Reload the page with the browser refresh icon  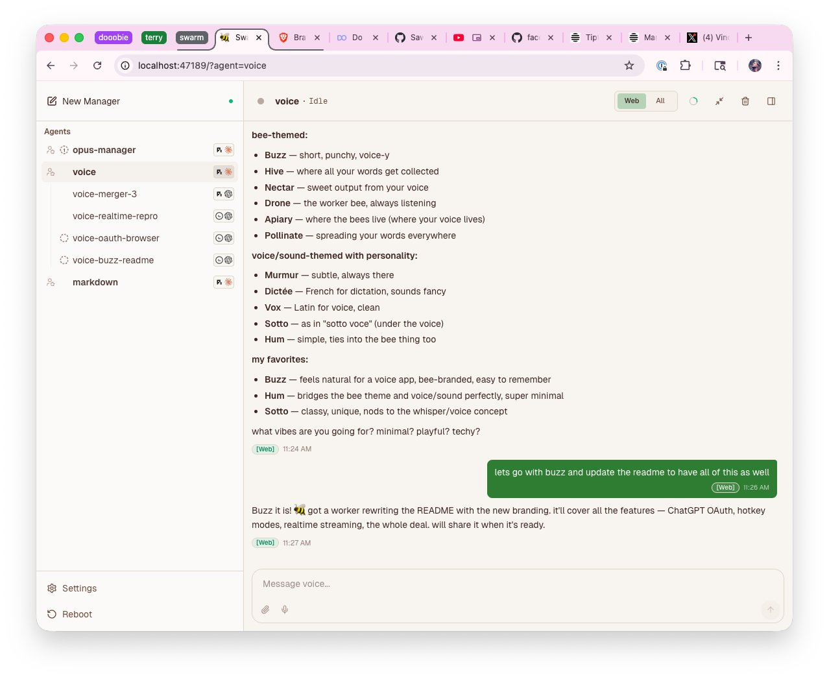click(x=97, y=66)
